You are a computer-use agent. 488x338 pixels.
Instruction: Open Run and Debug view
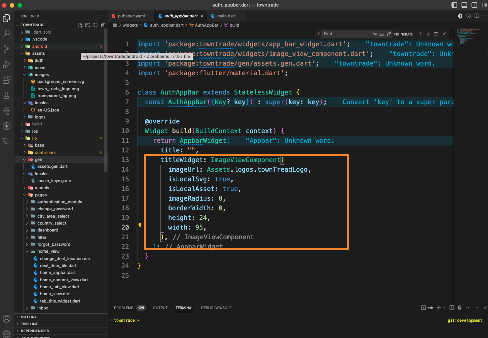[7, 64]
